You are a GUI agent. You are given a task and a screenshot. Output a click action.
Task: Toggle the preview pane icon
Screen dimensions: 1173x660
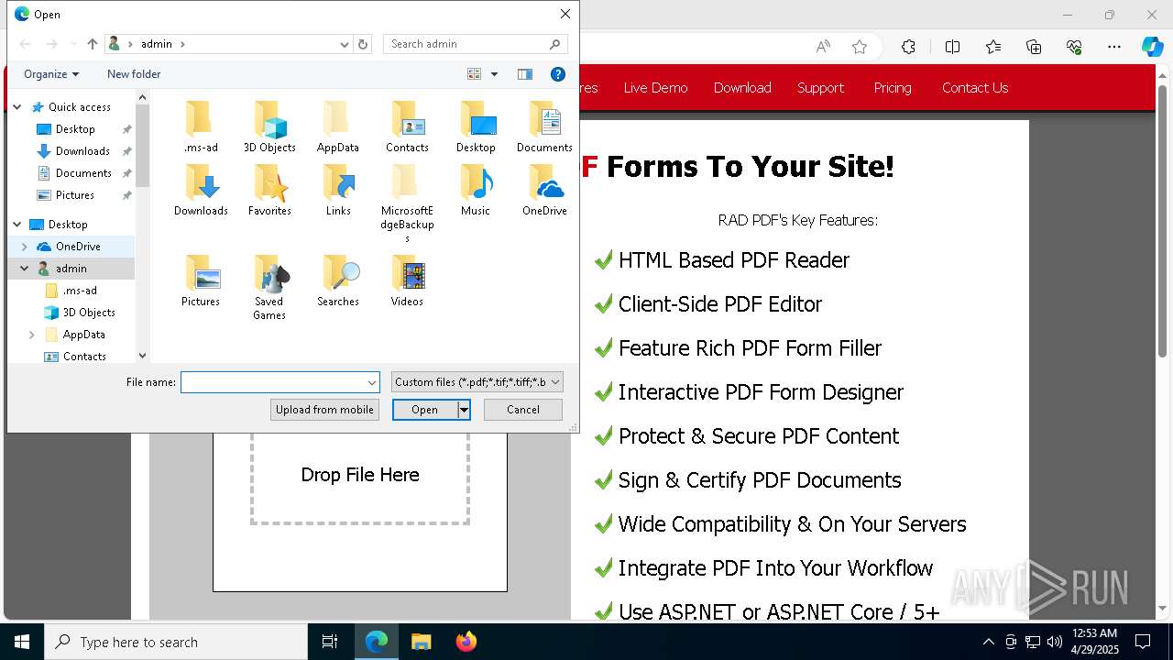tap(525, 74)
